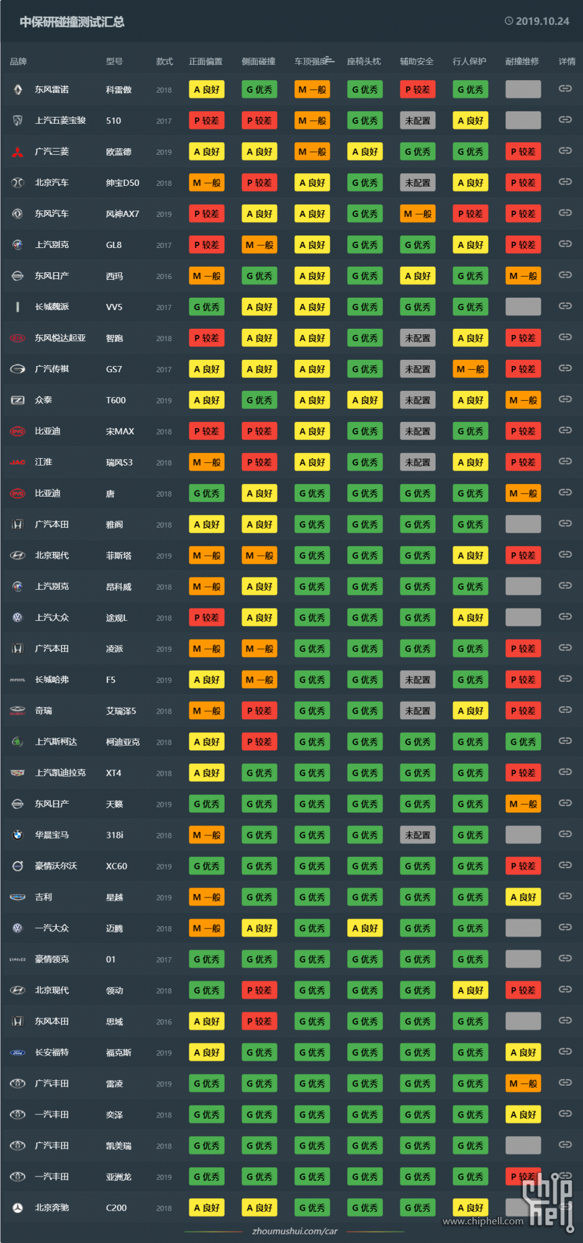The image size is (583, 1243).
Task: Click details link icon for XT4
Action: pos(565,773)
